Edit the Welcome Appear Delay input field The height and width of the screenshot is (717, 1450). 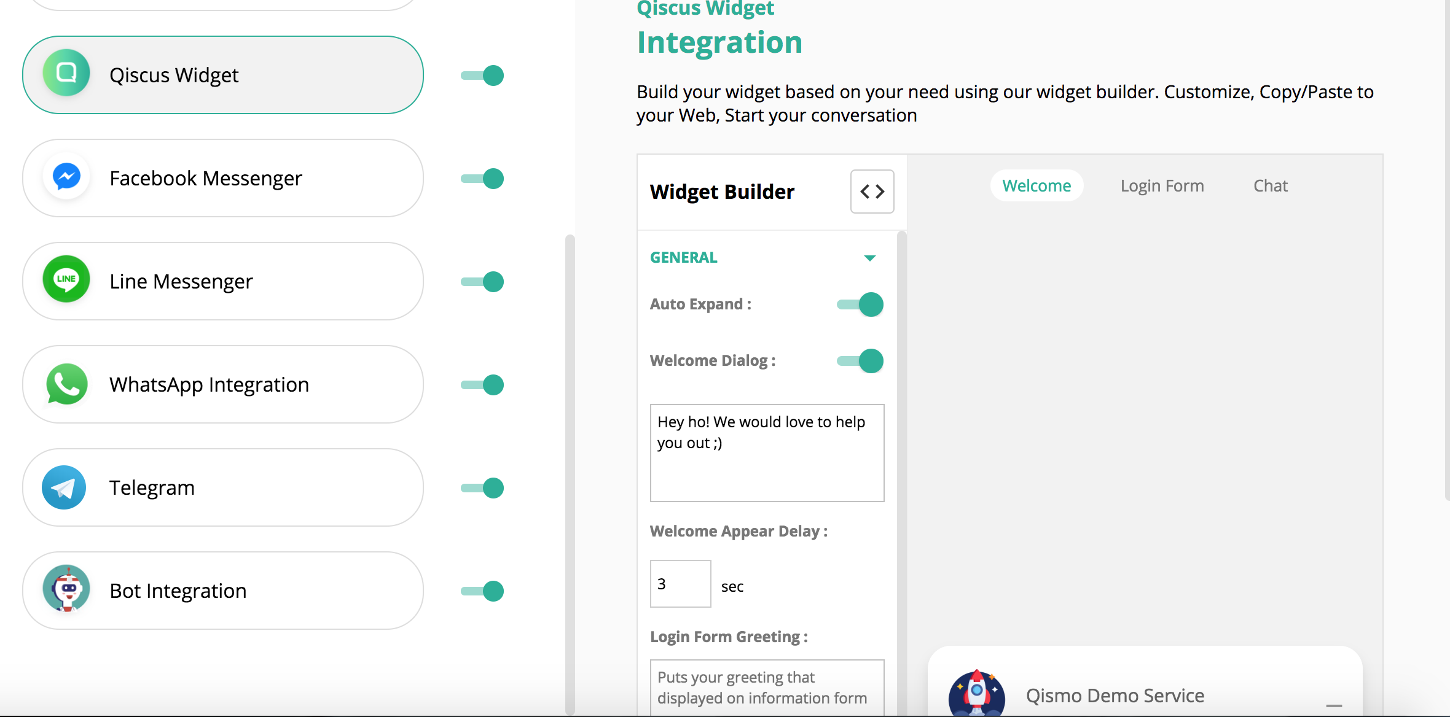click(x=679, y=584)
